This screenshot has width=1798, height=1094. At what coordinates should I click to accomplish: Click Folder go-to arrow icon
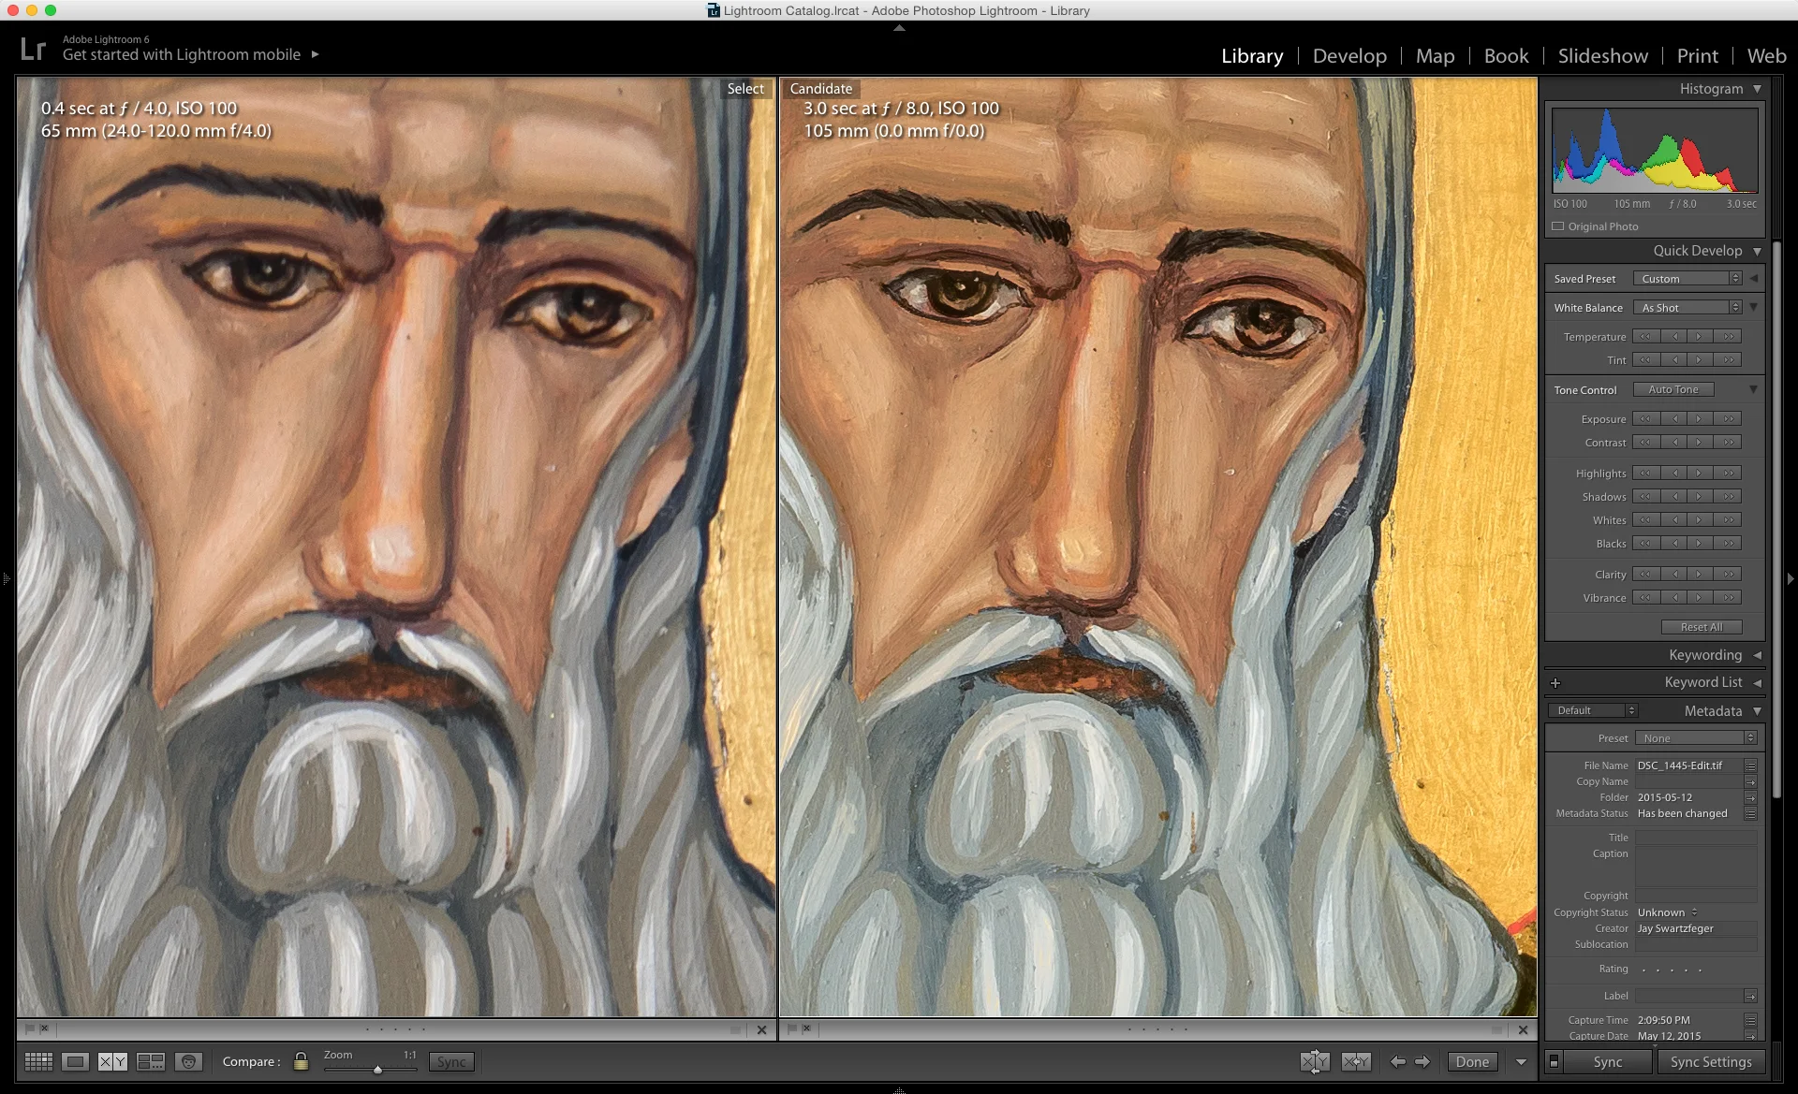tap(1750, 797)
